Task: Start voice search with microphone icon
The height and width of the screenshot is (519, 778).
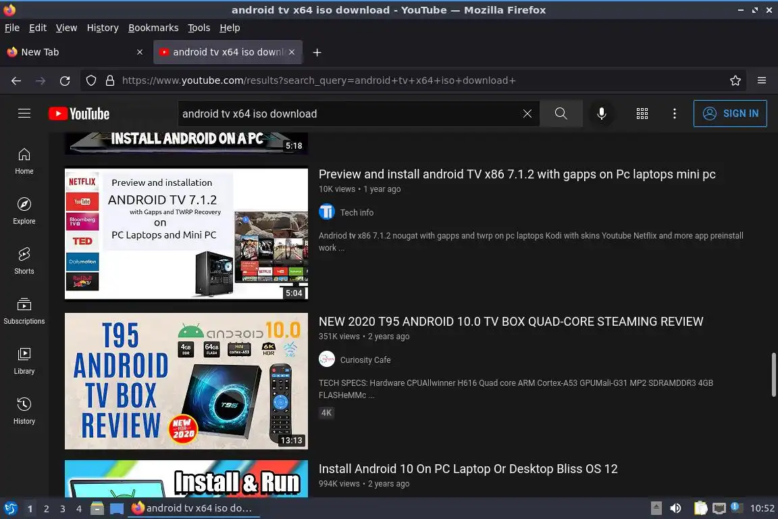Action: [601, 114]
